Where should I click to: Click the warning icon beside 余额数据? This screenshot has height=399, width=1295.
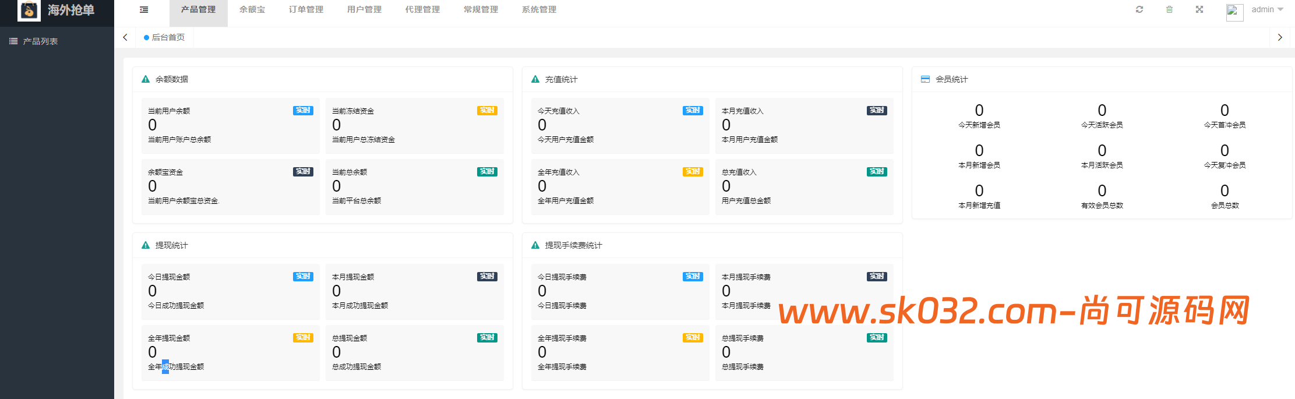[x=146, y=79]
